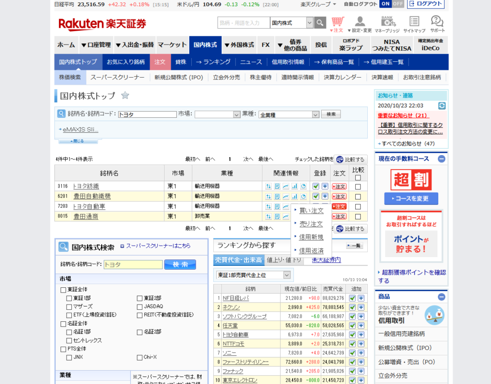Image resolution: width=491 pixels, height=384 pixels.
Task: Click コースを変更 button
Action: [x=411, y=199]
